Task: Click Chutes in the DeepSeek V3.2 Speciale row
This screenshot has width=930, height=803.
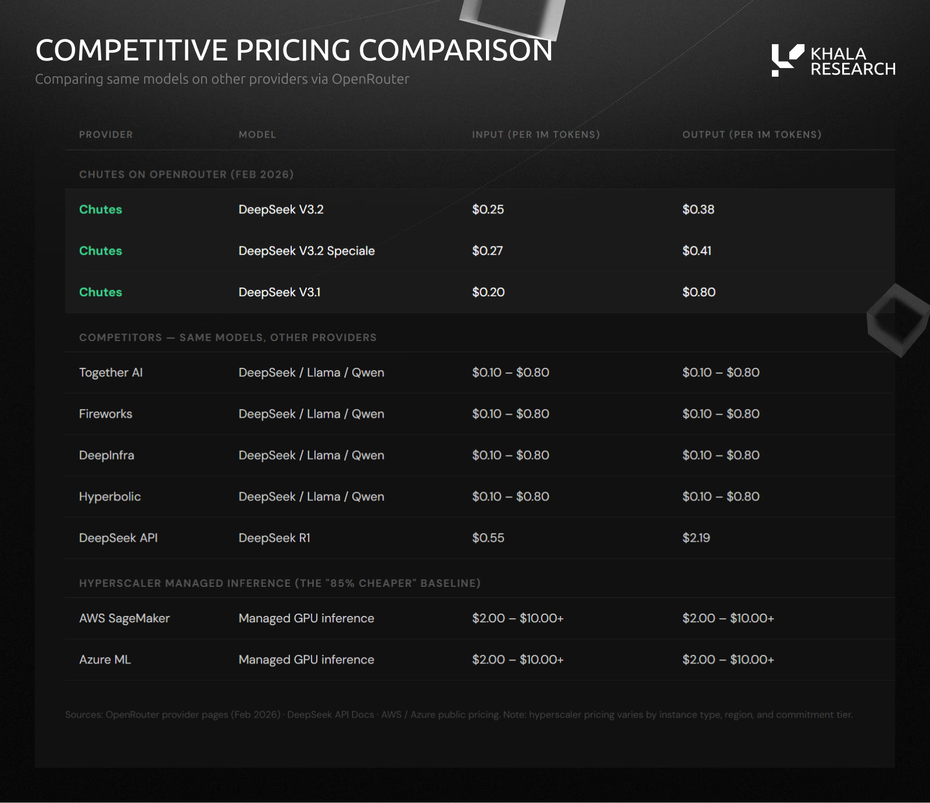Action: (101, 251)
